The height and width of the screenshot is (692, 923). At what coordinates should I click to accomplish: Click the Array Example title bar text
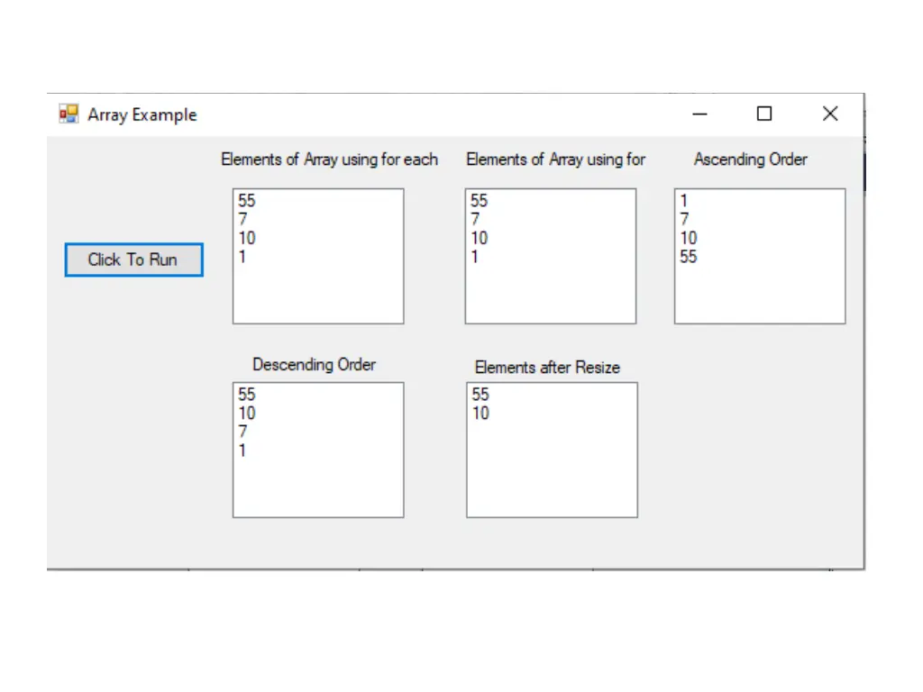coord(142,114)
